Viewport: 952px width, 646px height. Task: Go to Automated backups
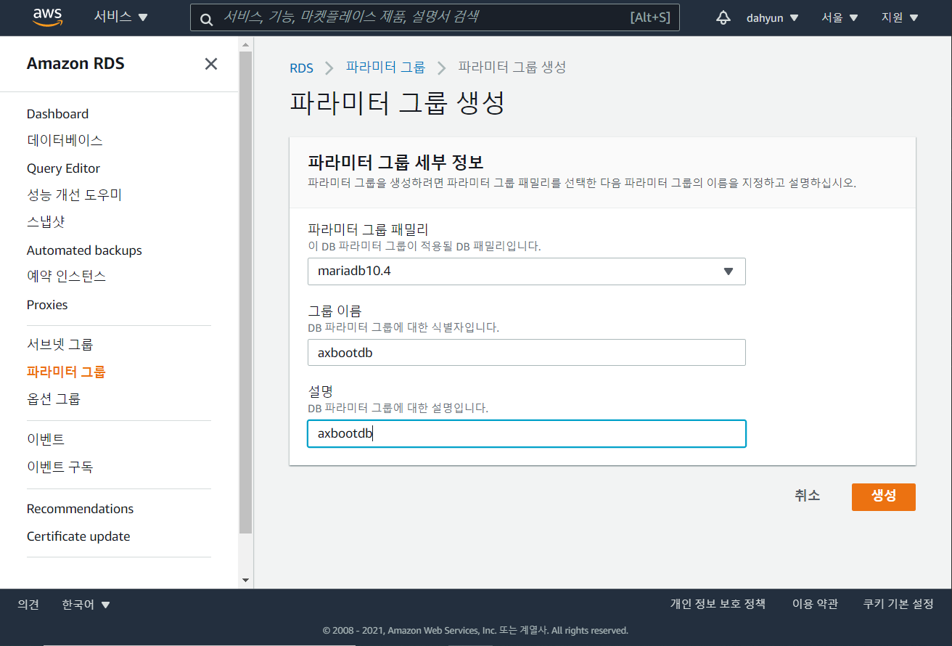84,250
